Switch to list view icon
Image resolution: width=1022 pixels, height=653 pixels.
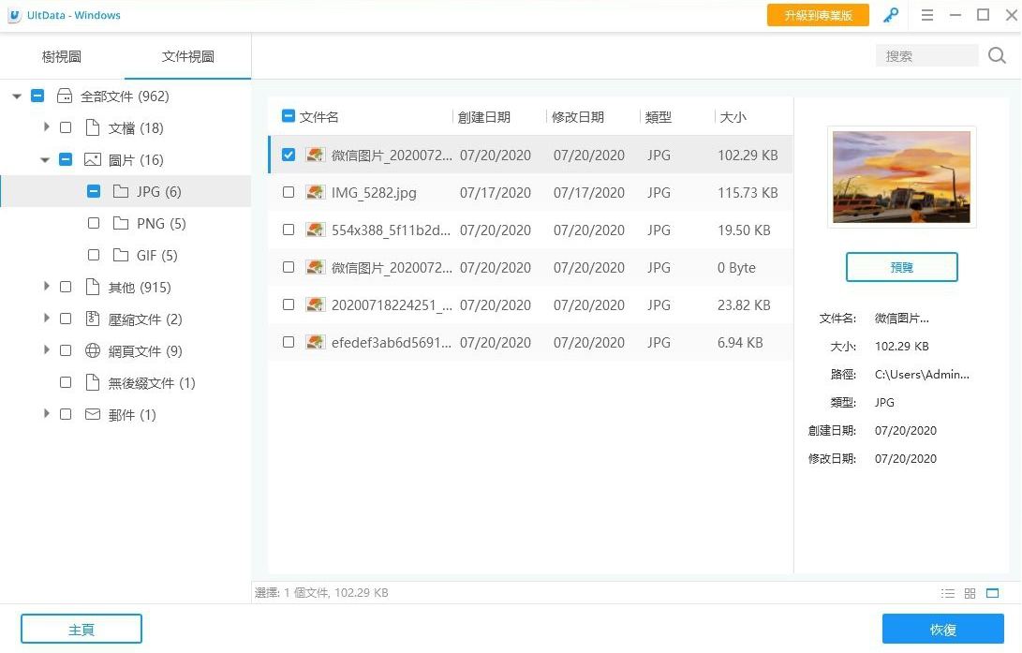(x=948, y=593)
